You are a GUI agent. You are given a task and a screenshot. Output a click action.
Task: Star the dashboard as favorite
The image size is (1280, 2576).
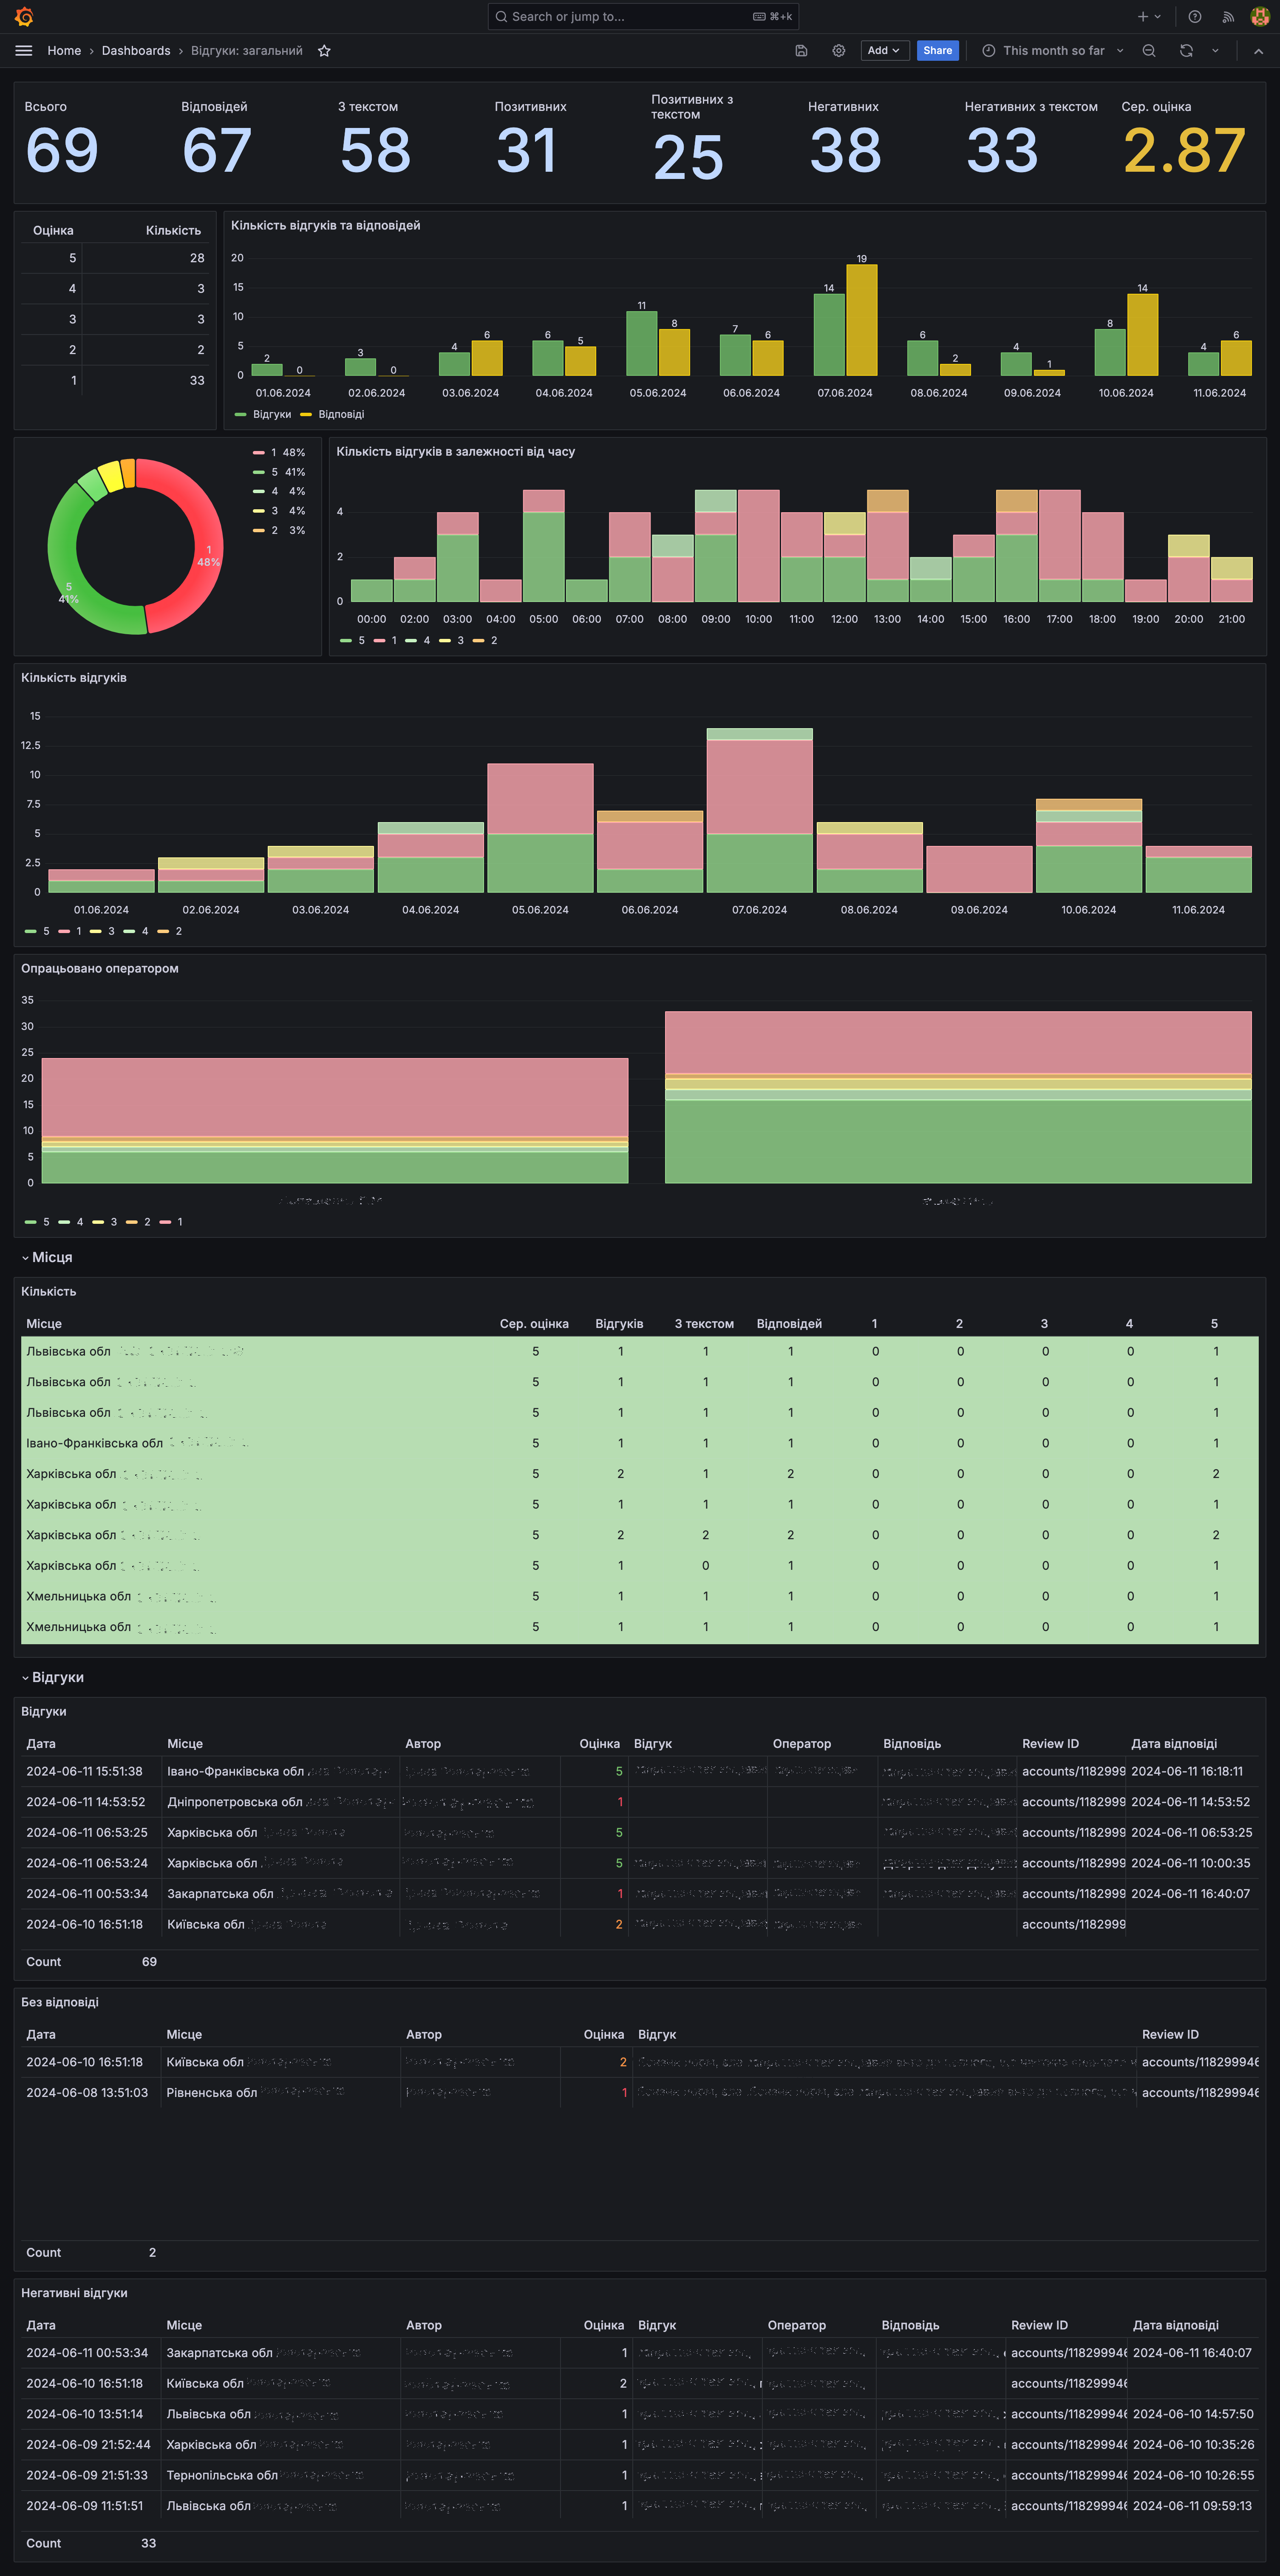tap(324, 51)
